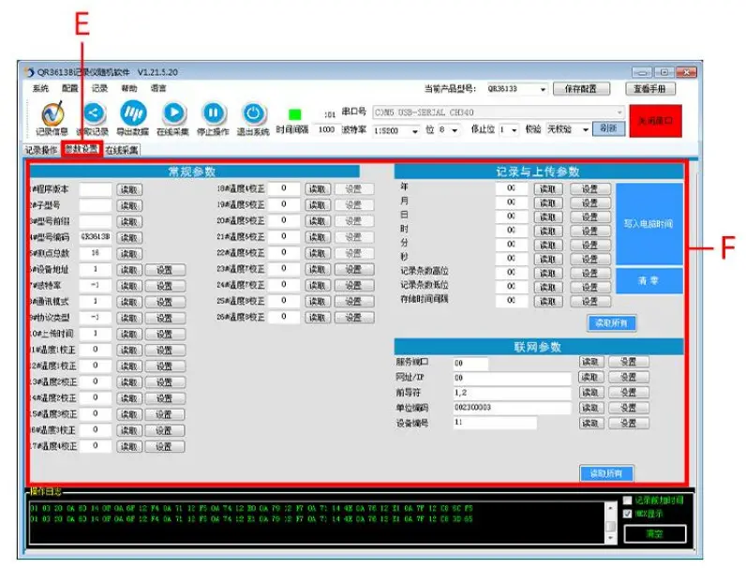Click 读取所有 under 记录与上传参数
Image resolution: width=746 pixels, height=568 pixels.
[x=611, y=323]
